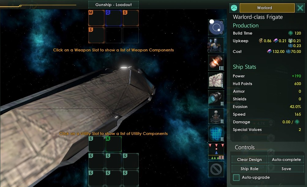This screenshot has width=307, height=187.
Task: Select the sensor II component icon
Action: [x=216, y=116]
